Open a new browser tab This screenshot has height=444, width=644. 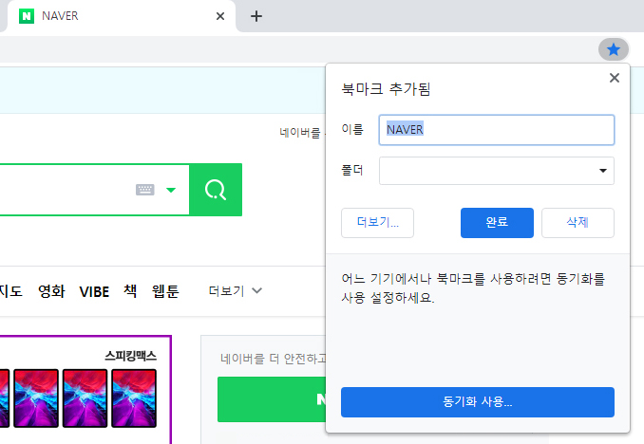[x=256, y=16]
